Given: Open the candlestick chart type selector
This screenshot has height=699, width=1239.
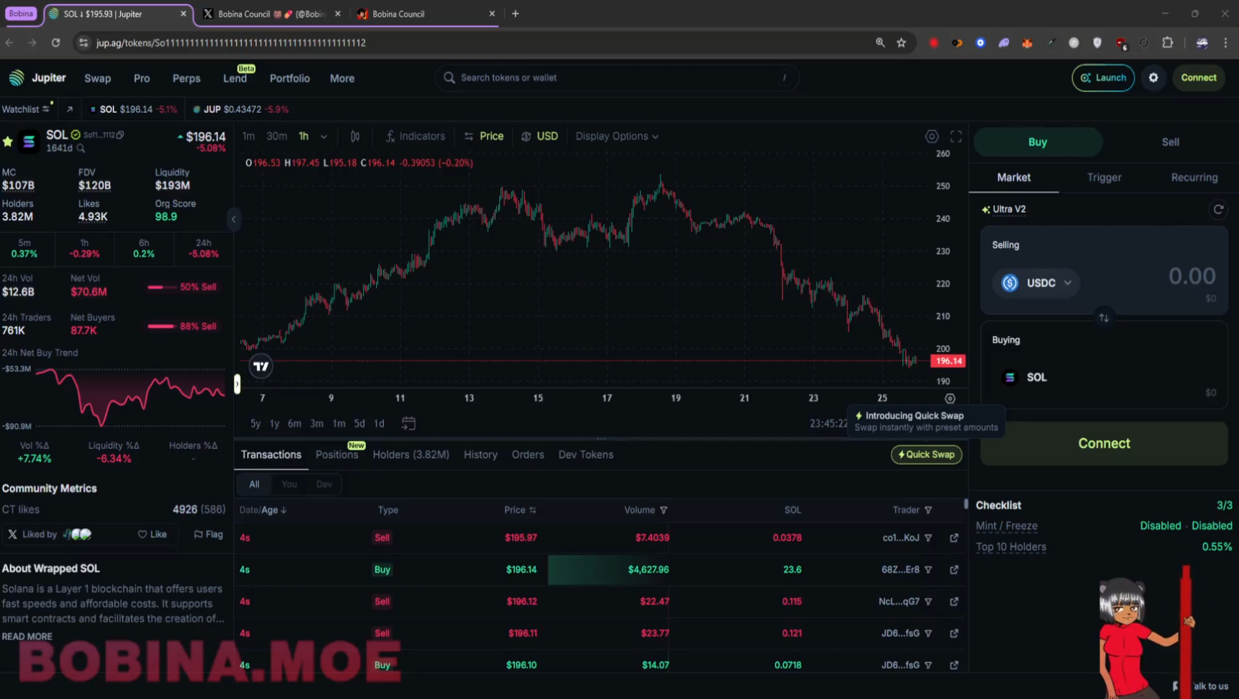Looking at the screenshot, I should click(355, 137).
